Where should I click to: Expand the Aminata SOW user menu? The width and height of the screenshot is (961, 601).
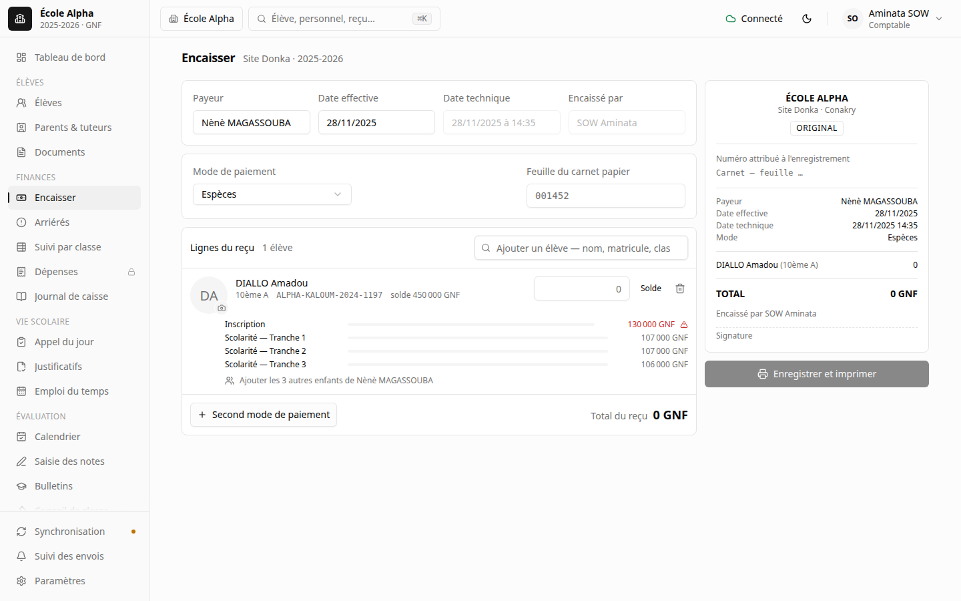click(x=893, y=19)
